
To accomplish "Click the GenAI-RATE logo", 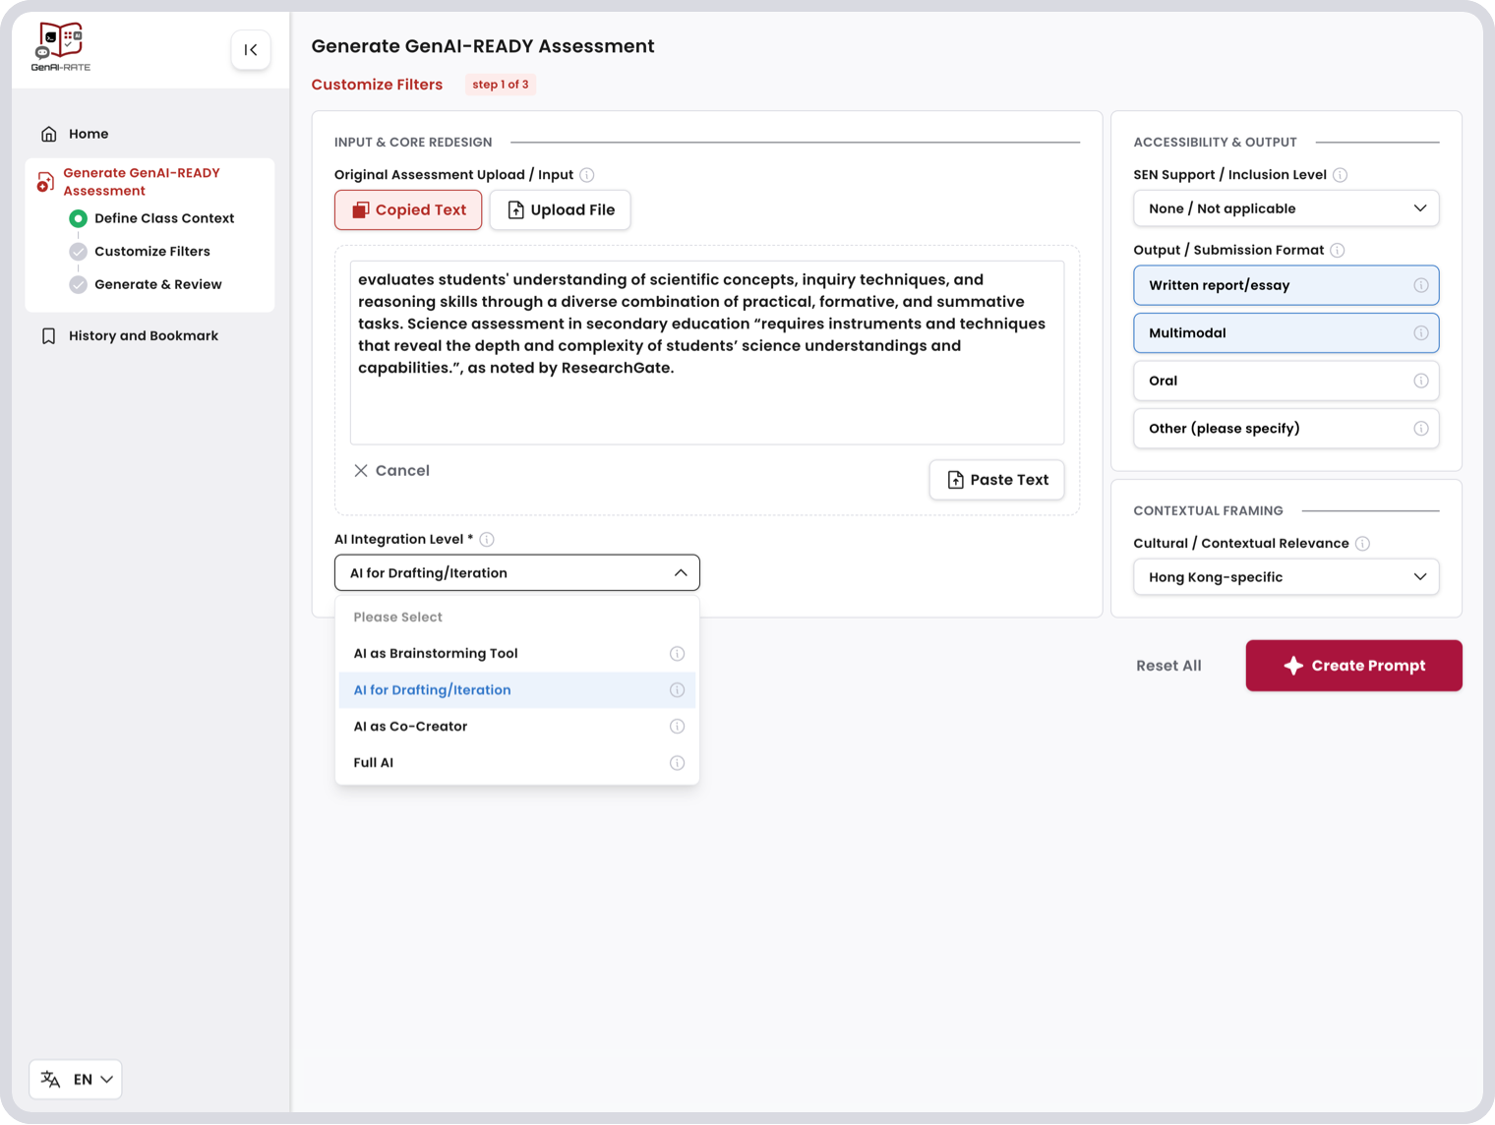I will (61, 47).
